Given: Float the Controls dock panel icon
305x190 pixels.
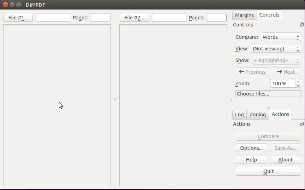Looking at the screenshot, I should (x=301, y=24).
